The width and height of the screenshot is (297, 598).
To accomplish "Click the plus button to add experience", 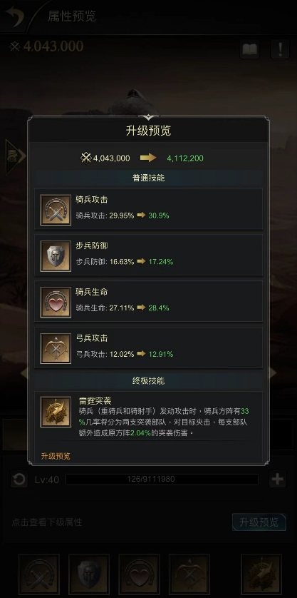I will [277, 480].
